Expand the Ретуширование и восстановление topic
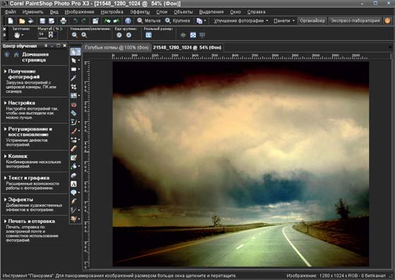Image resolution: width=395 pixels, height=280 pixels. tap(30, 132)
